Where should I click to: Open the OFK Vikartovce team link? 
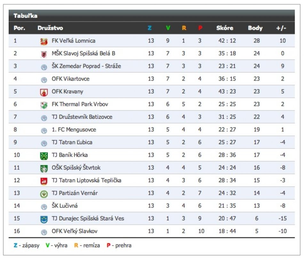click(70, 79)
